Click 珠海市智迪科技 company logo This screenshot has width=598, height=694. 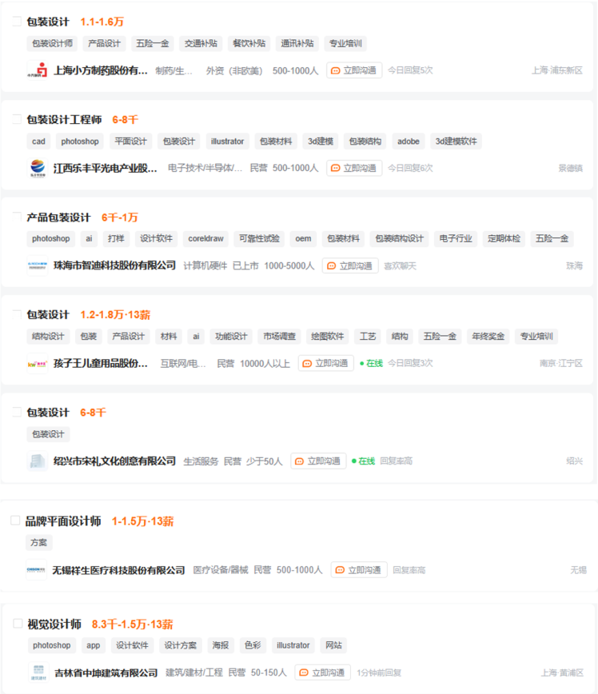(x=38, y=265)
